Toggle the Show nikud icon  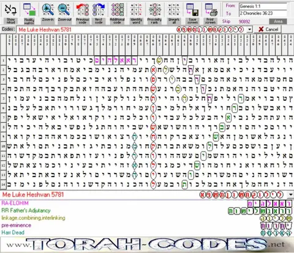point(10,9)
